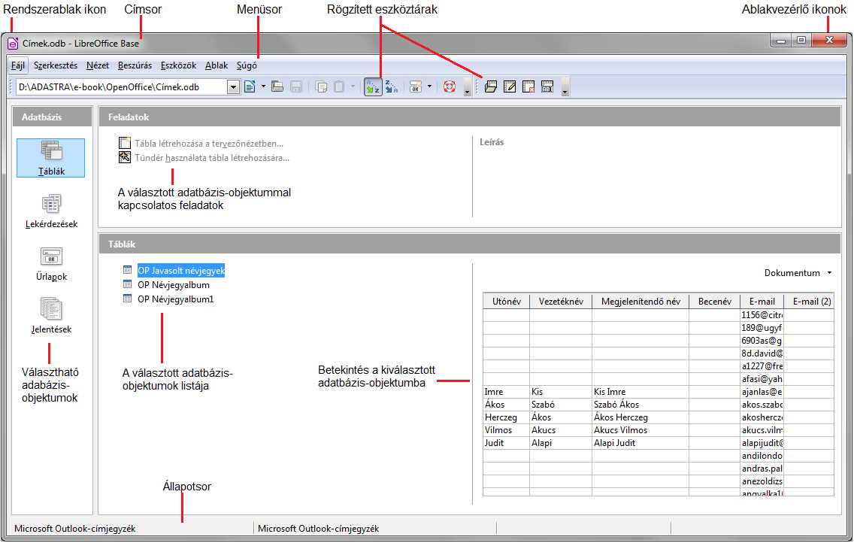This screenshot has width=854, height=543.
Task: Click Tündér használata tábla létrehozására link
Action: tap(212, 158)
